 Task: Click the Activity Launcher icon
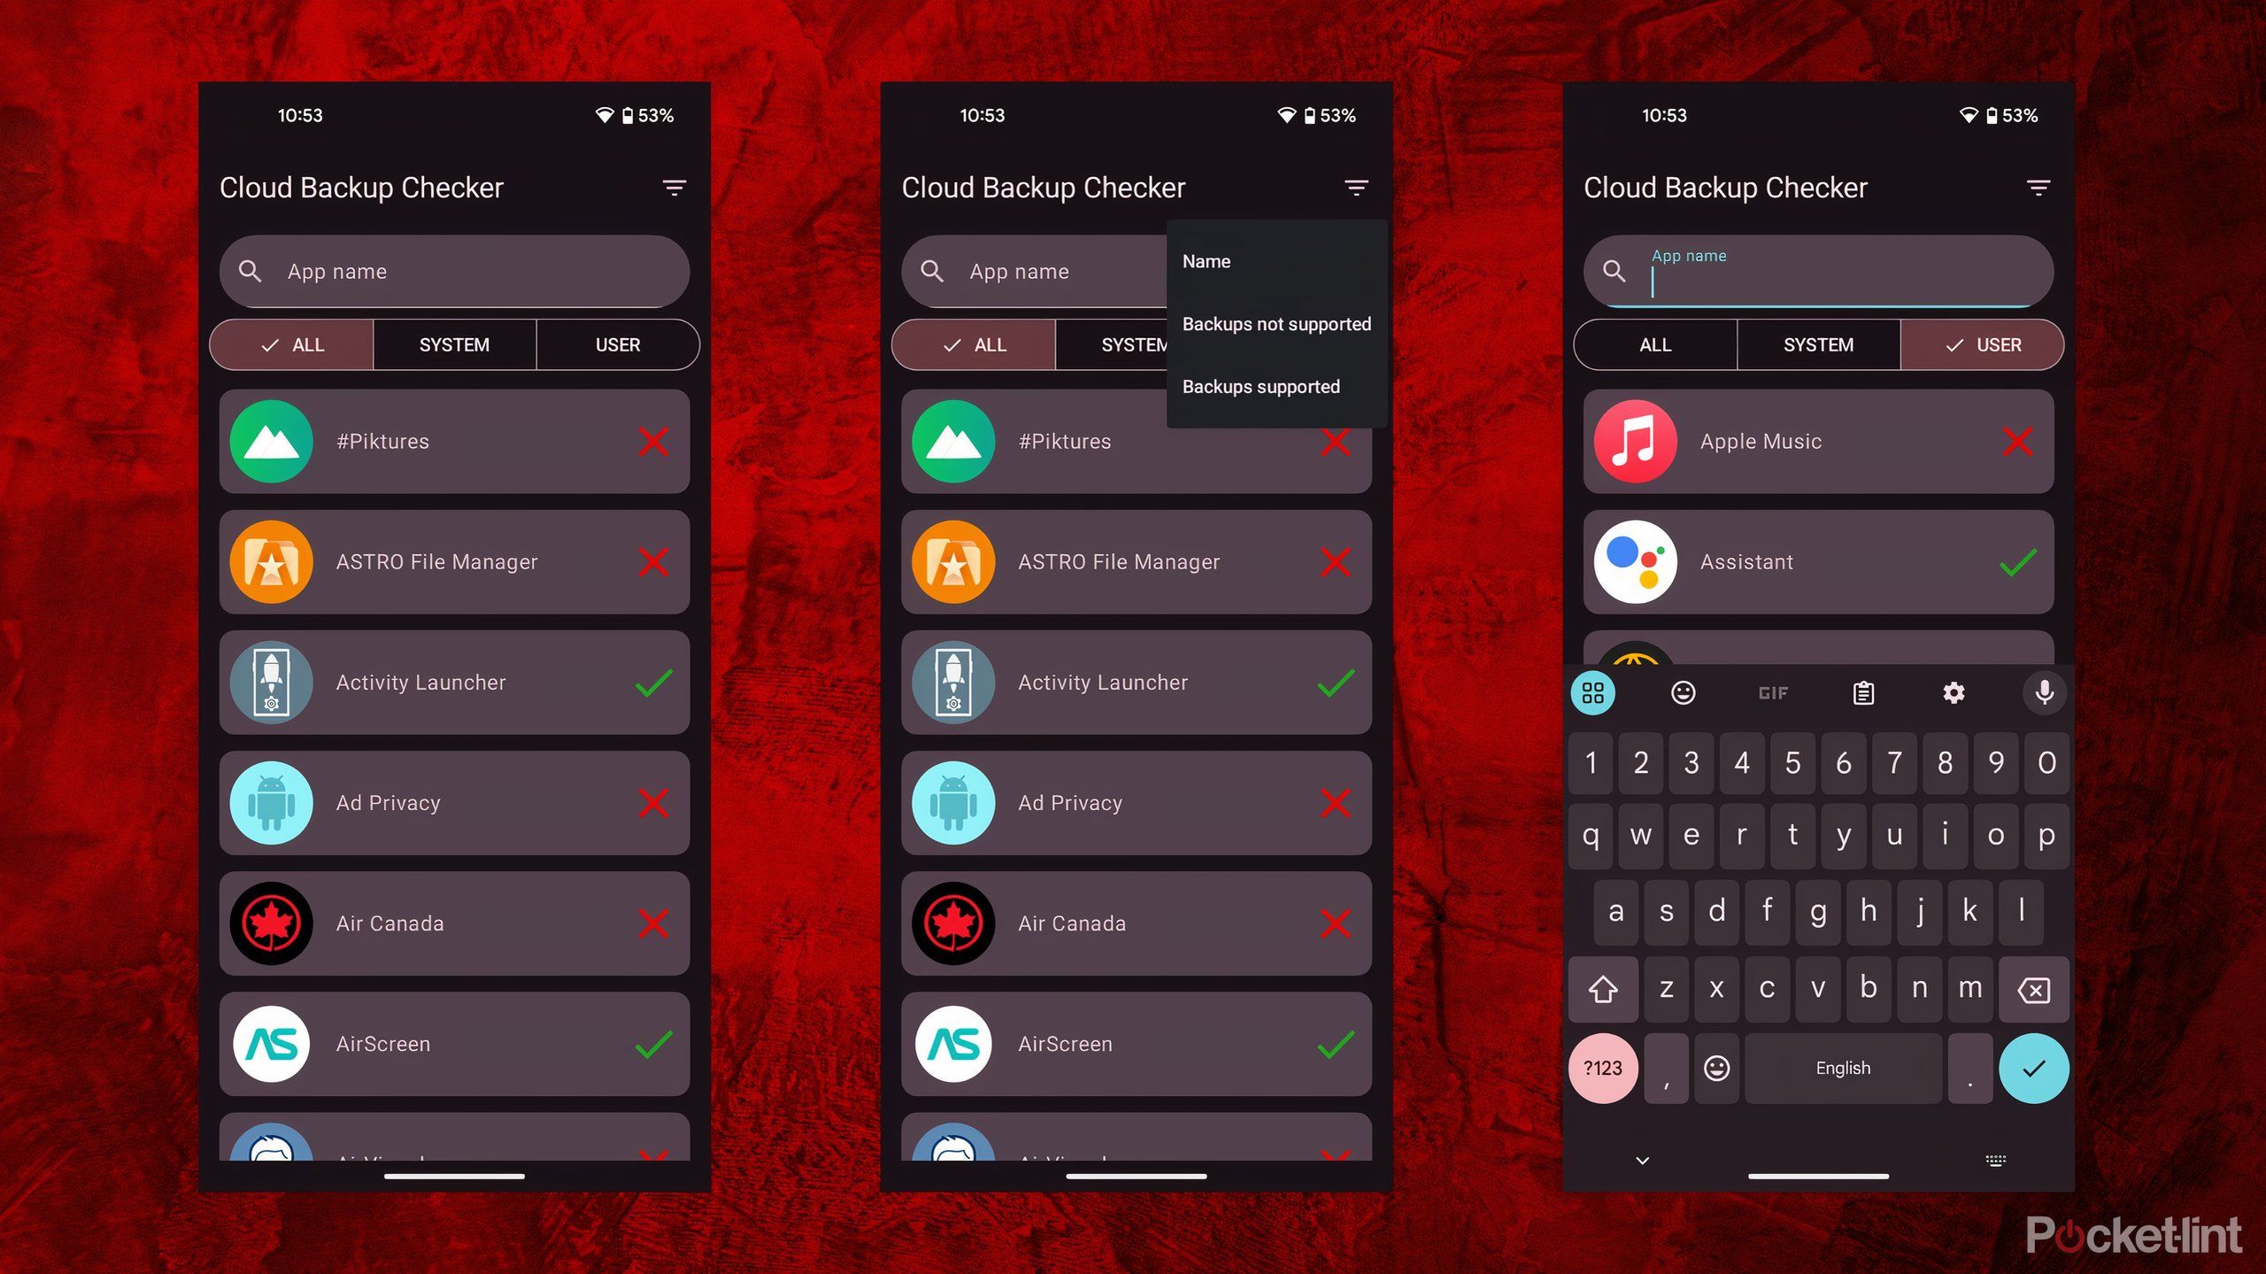click(274, 683)
